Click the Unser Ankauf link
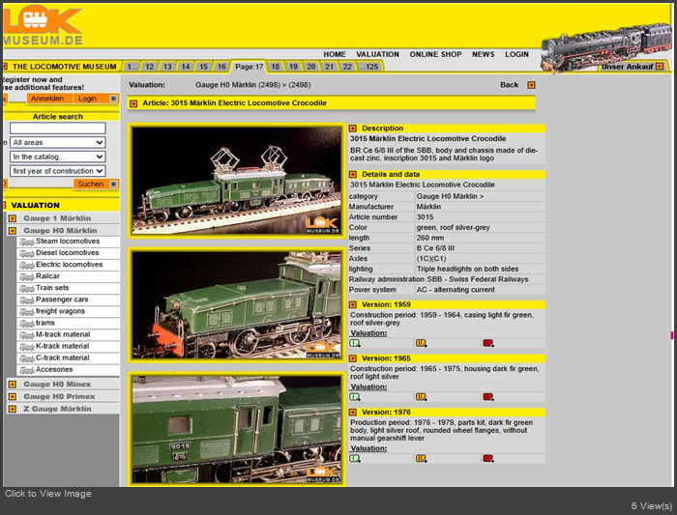 click(x=627, y=67)
